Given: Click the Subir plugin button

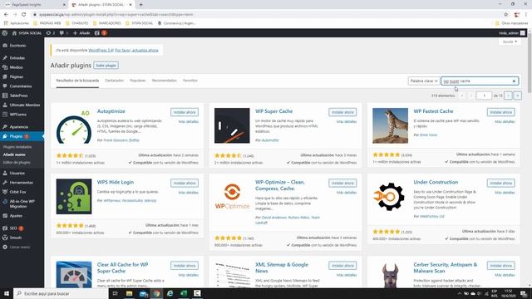Looking at the screenshot, I should (106, 66).
